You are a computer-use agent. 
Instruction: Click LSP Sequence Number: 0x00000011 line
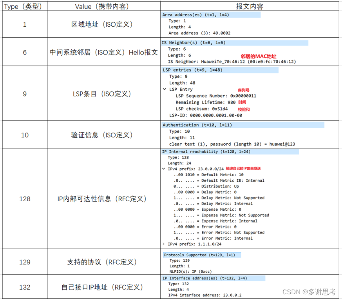click(x=216, y=96)
